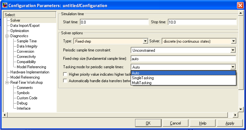Open the Hardware Implementation pane
The height and width of the screenshot is (130, 246).
(30, 72)
